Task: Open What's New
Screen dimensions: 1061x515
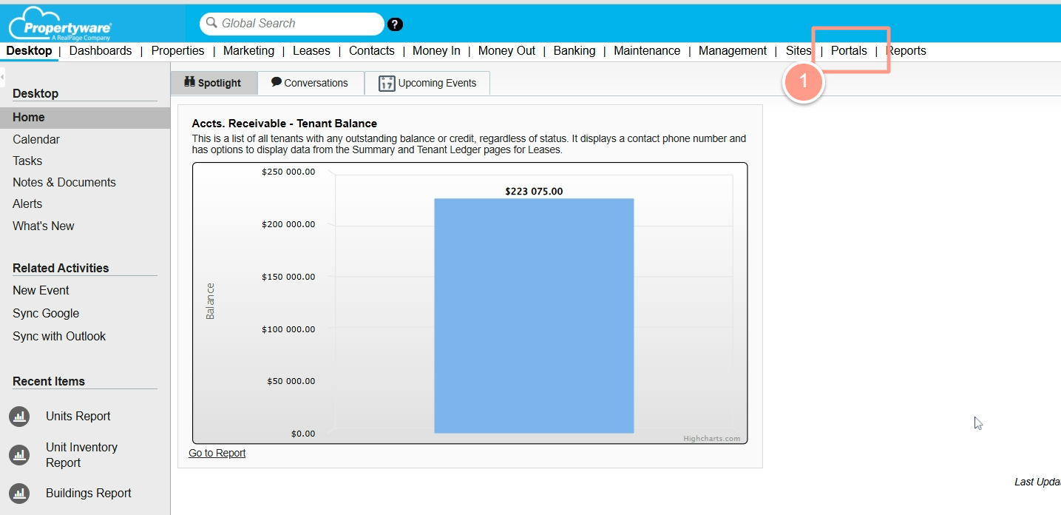Action: [x=44, y=226]
